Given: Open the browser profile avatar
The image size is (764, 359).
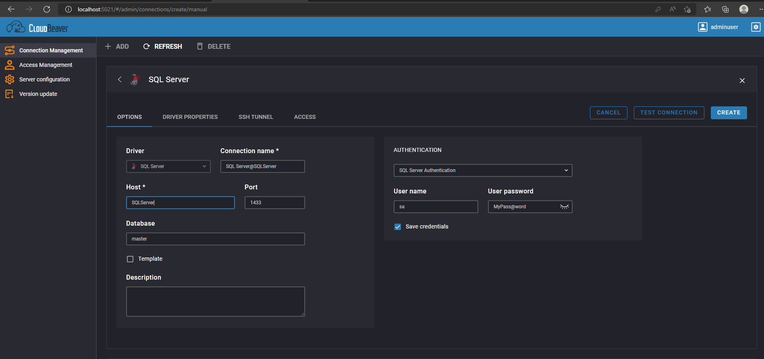Looking at the screenshot, I should (x=744, y=9).
